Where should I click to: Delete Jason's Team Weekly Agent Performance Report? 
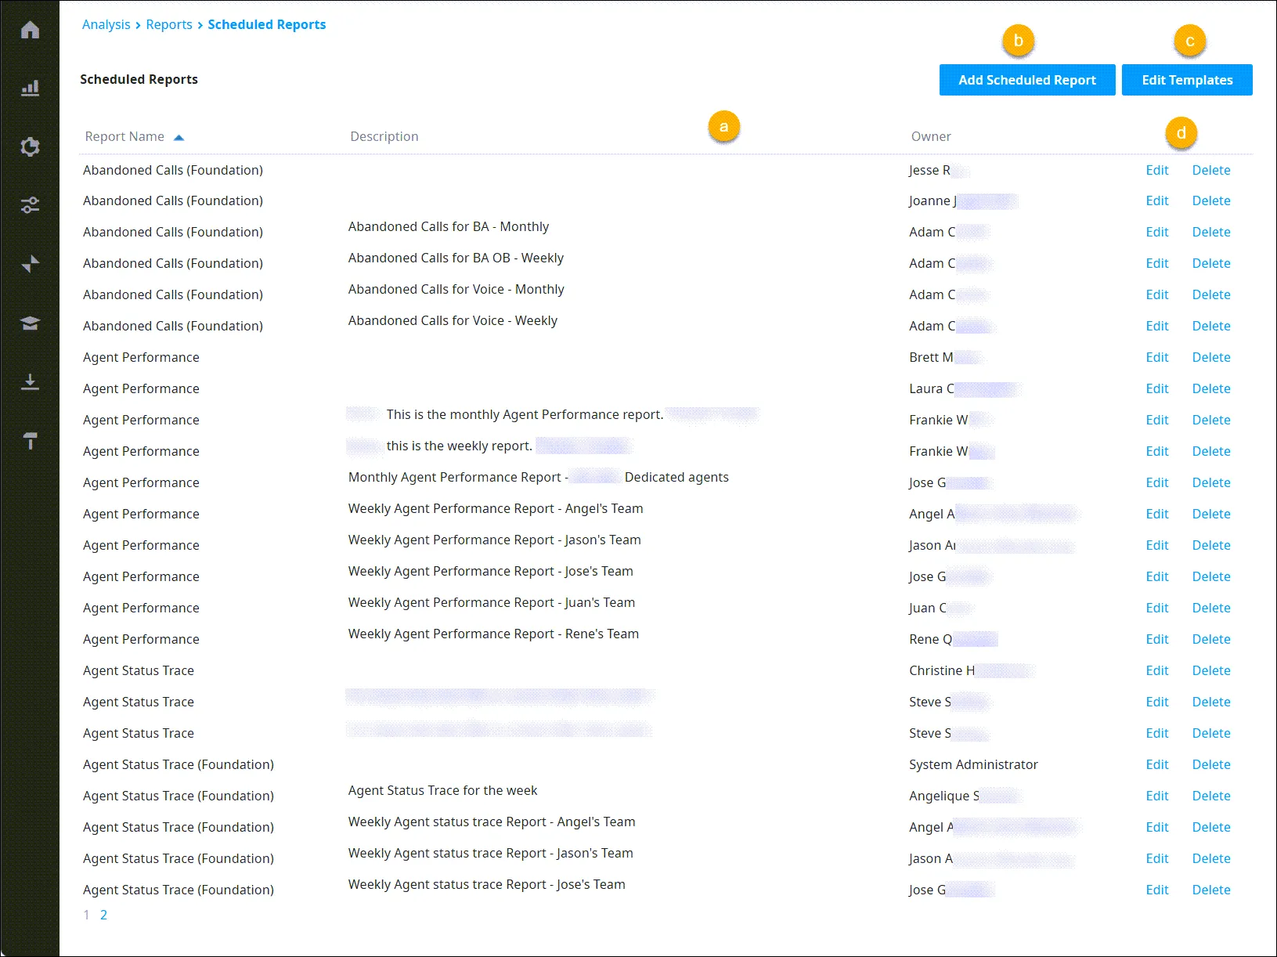coord(1211,545)
